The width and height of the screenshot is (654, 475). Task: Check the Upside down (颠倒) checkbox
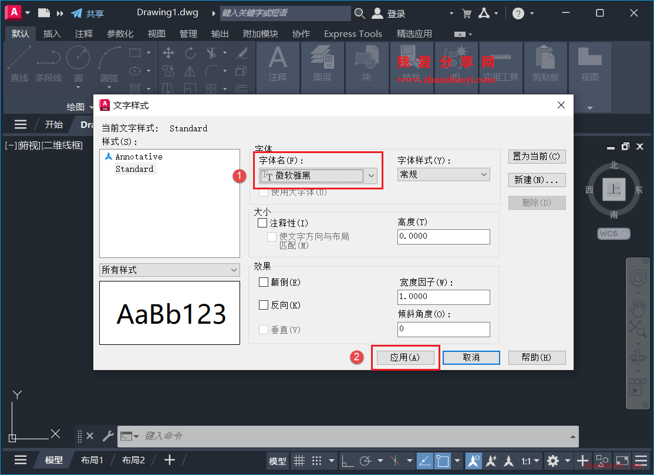(x=264, y=282)
